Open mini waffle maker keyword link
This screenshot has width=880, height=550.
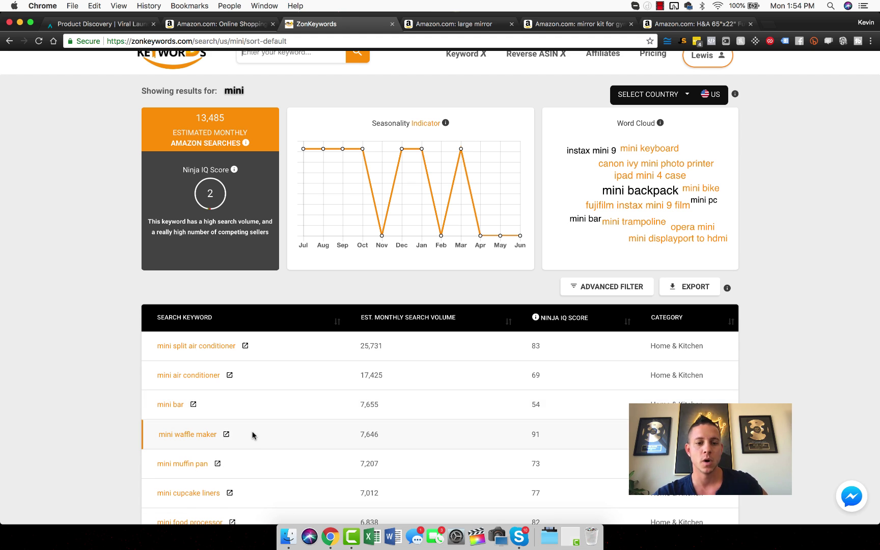pos(187,434)
